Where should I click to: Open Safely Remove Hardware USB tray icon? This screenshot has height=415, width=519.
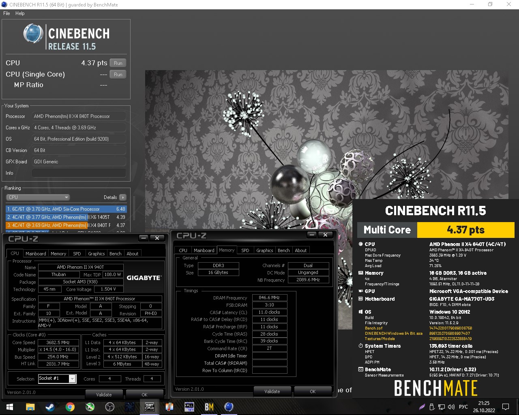(432, 407)
